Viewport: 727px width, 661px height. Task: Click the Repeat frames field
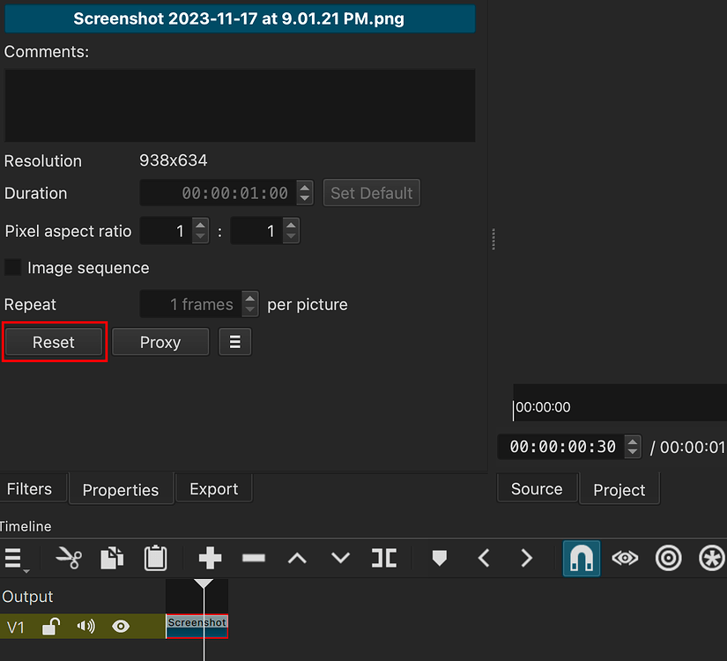191,304
